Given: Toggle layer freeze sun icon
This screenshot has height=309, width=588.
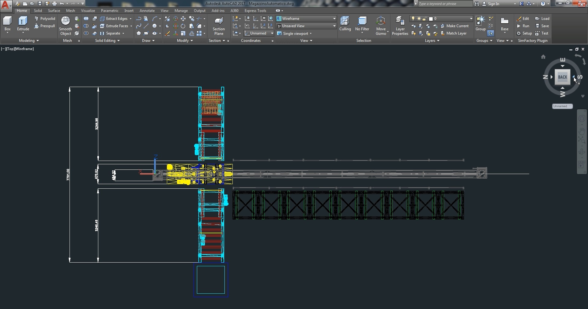Looking at the screenshot, I should click(419, 19).
